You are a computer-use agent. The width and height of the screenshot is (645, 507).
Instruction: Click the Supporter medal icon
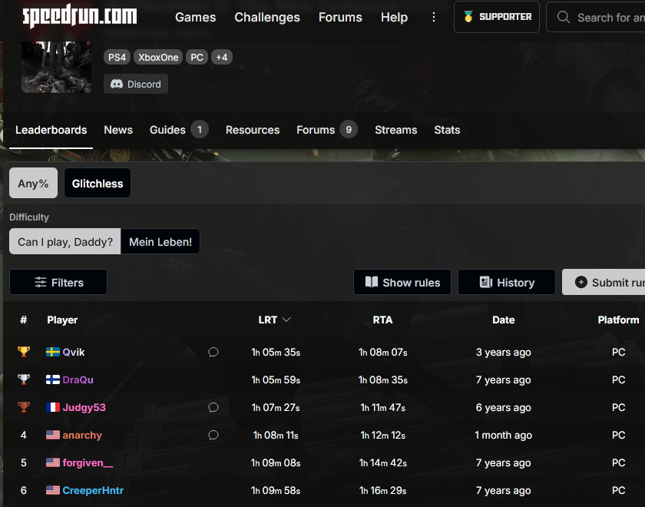(x=468, y=17)
